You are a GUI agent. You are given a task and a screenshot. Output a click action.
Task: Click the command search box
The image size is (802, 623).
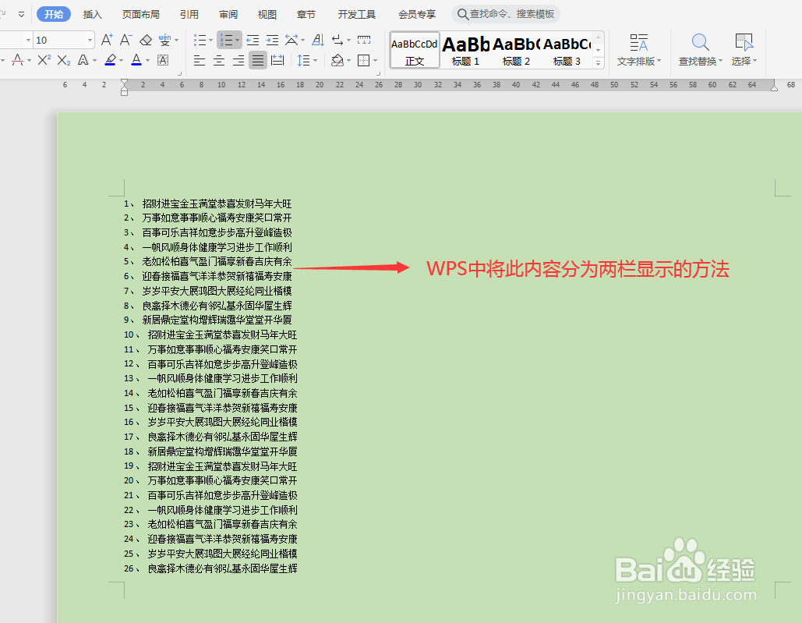506,14
